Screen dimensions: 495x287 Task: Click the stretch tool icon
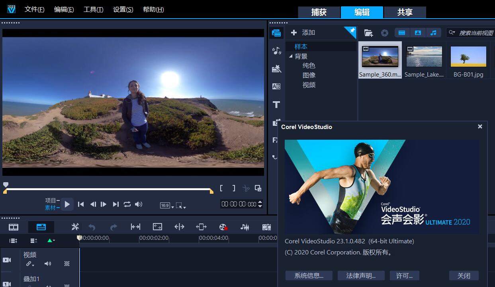tap(157, 227)
